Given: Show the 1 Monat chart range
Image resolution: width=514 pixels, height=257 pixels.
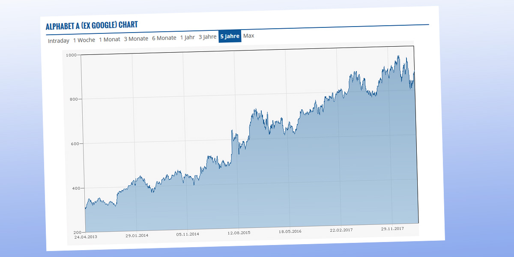Looking at the screenshot, I should [x=110, y=39].
